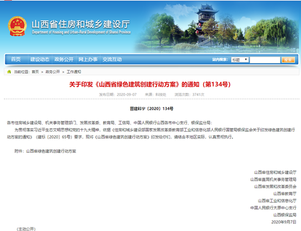Click the red article title heading
Image resolution: width=301 pixels, height=231 pixels.
pyautogui.click(x=150, y=84)
